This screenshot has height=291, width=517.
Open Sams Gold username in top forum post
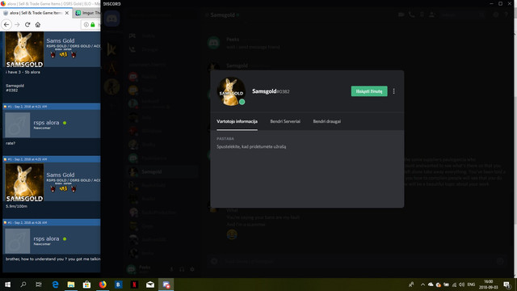(61, 40)
